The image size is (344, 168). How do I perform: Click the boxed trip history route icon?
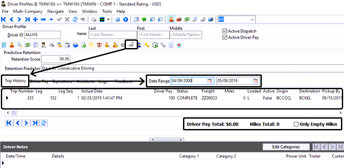coord(131,45)
